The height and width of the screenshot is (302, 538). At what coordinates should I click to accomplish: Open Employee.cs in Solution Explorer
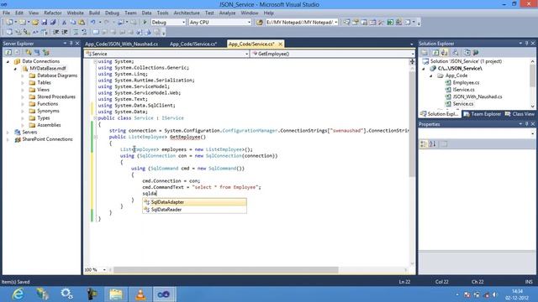click(x=466, y=82)
